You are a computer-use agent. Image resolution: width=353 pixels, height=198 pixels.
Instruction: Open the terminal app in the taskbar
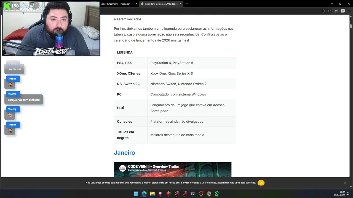(193, 194)
